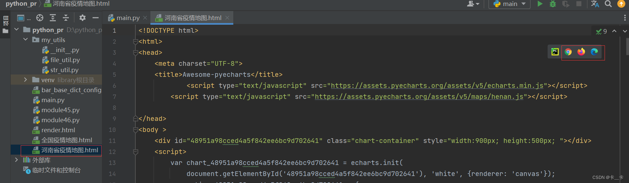
Task: Click the stop process button
Action: click(579, 4)
